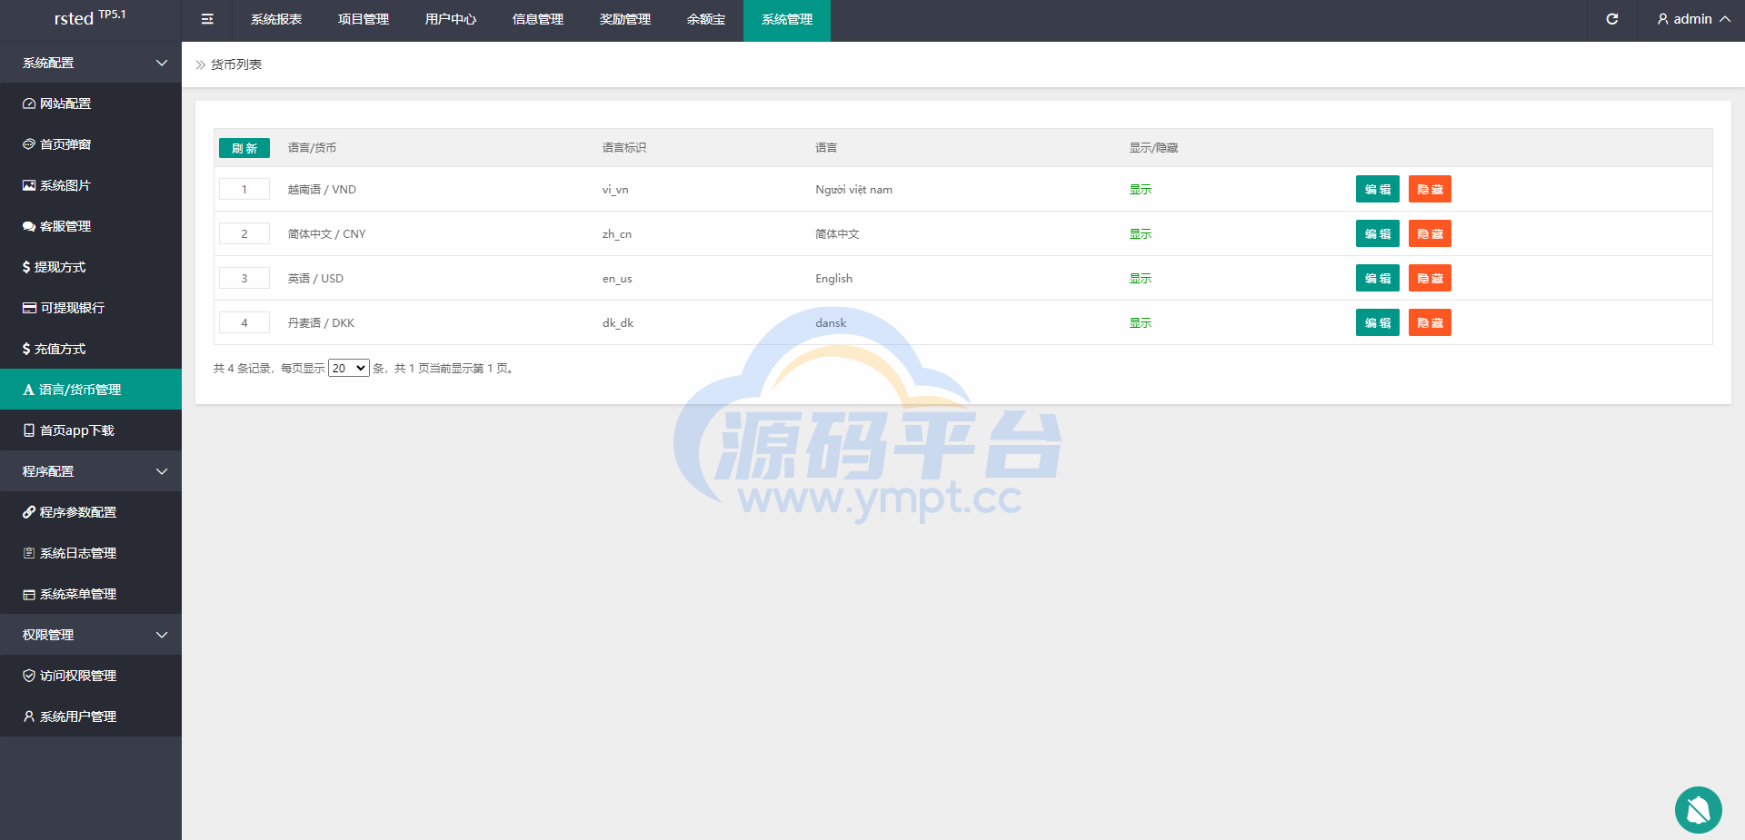The height and width of the screenshot is (840, 1745).
Task: Click the sort order field of 英语 row
Action: coord(244,278)
